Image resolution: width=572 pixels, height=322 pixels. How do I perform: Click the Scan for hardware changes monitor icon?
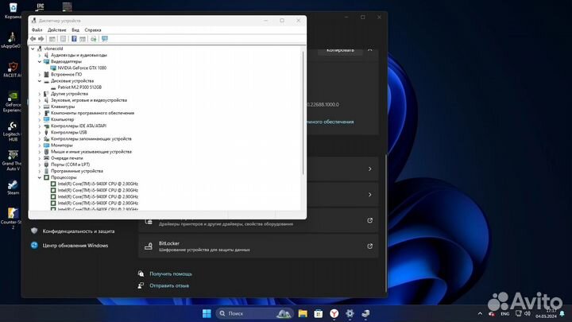point(105,39)
